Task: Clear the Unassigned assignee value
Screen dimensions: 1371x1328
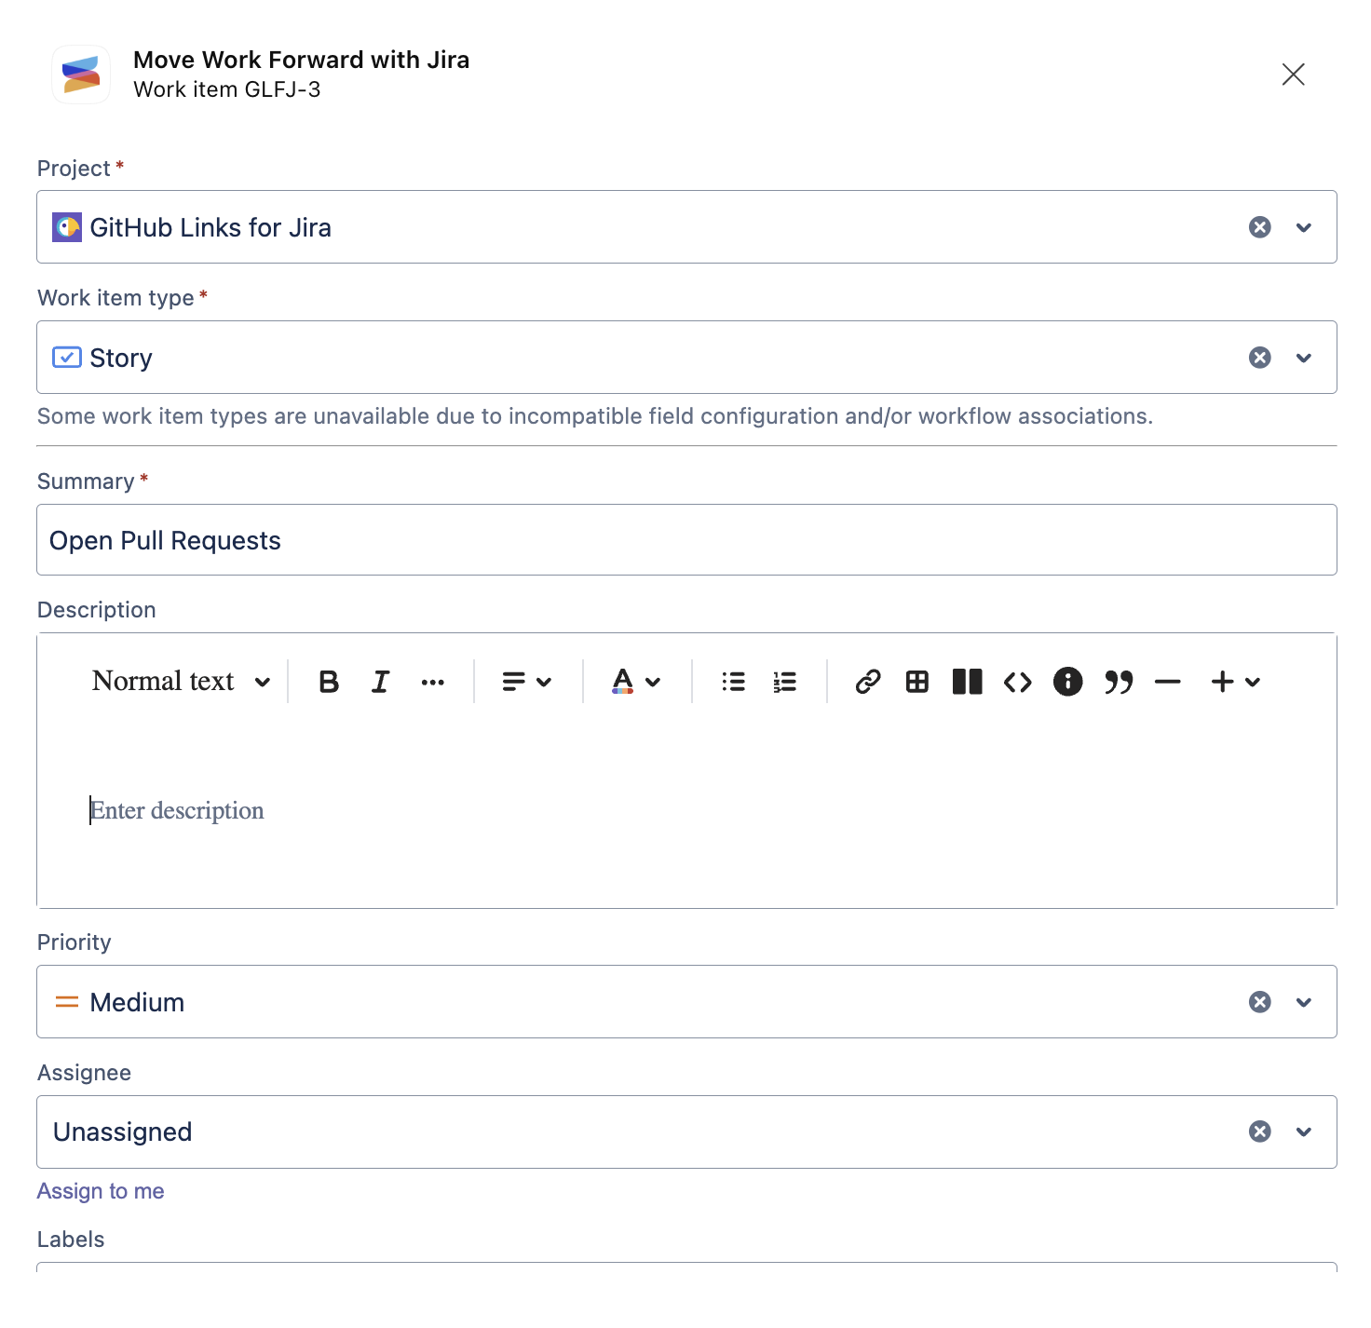Action: 1260,1132
